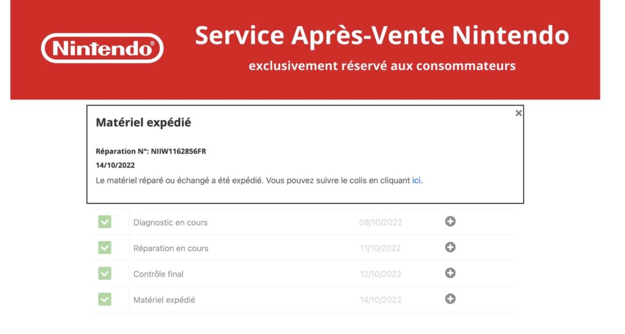Click the Nintendo logo in the header
This screenshot has width=625, height=334.
[x=102, y=48]
